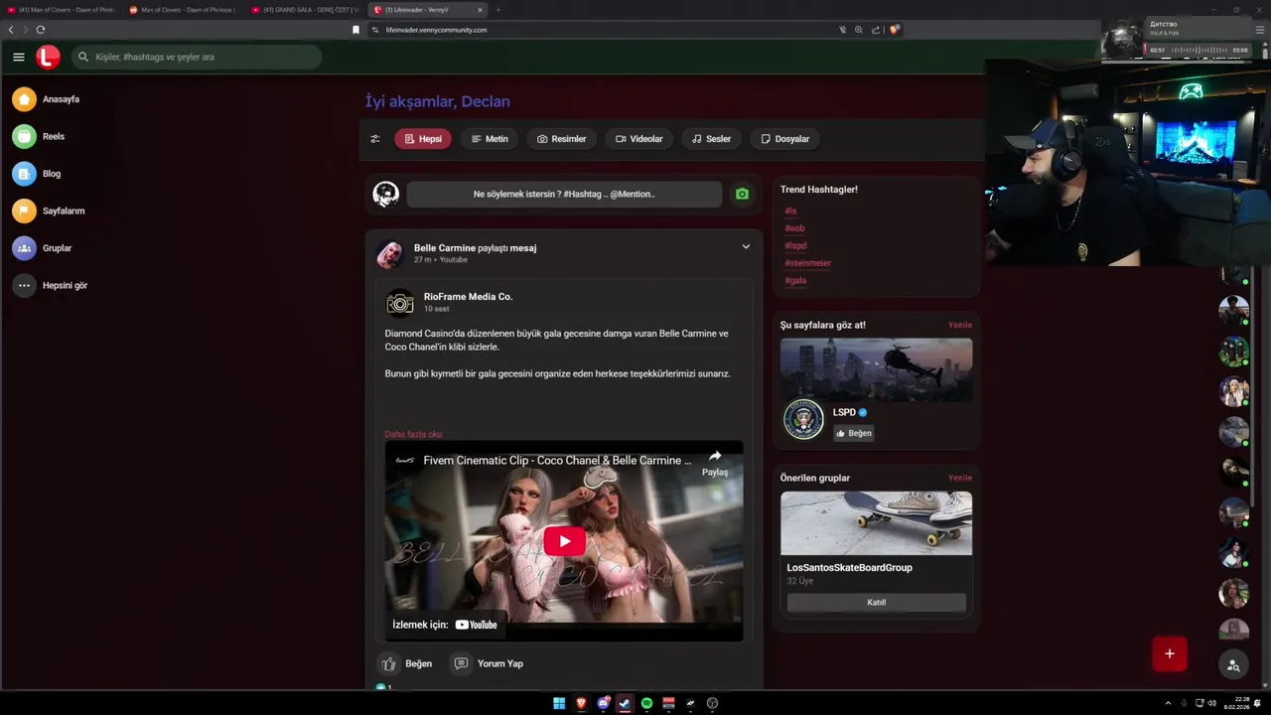Click the LSPD page name

844,412
